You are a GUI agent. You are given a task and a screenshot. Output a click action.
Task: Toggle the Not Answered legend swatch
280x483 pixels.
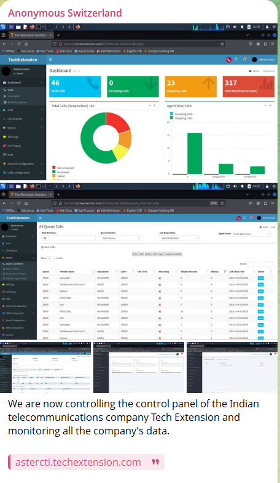(x=53, y=168)
